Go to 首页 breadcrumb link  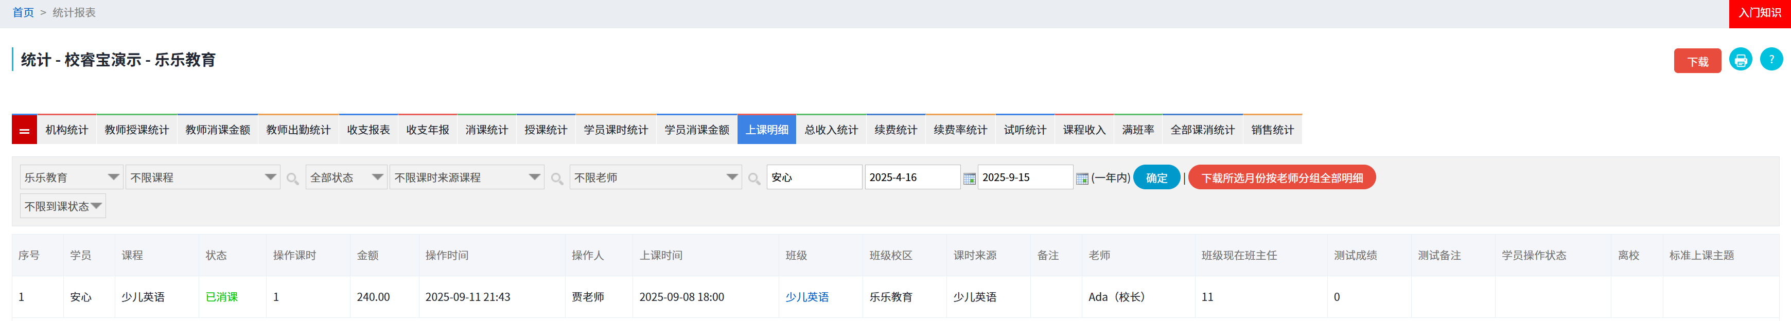click(23, 12)
